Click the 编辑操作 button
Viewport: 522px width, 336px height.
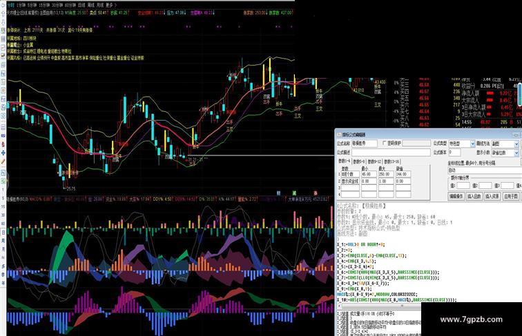(x=456, y=196)
